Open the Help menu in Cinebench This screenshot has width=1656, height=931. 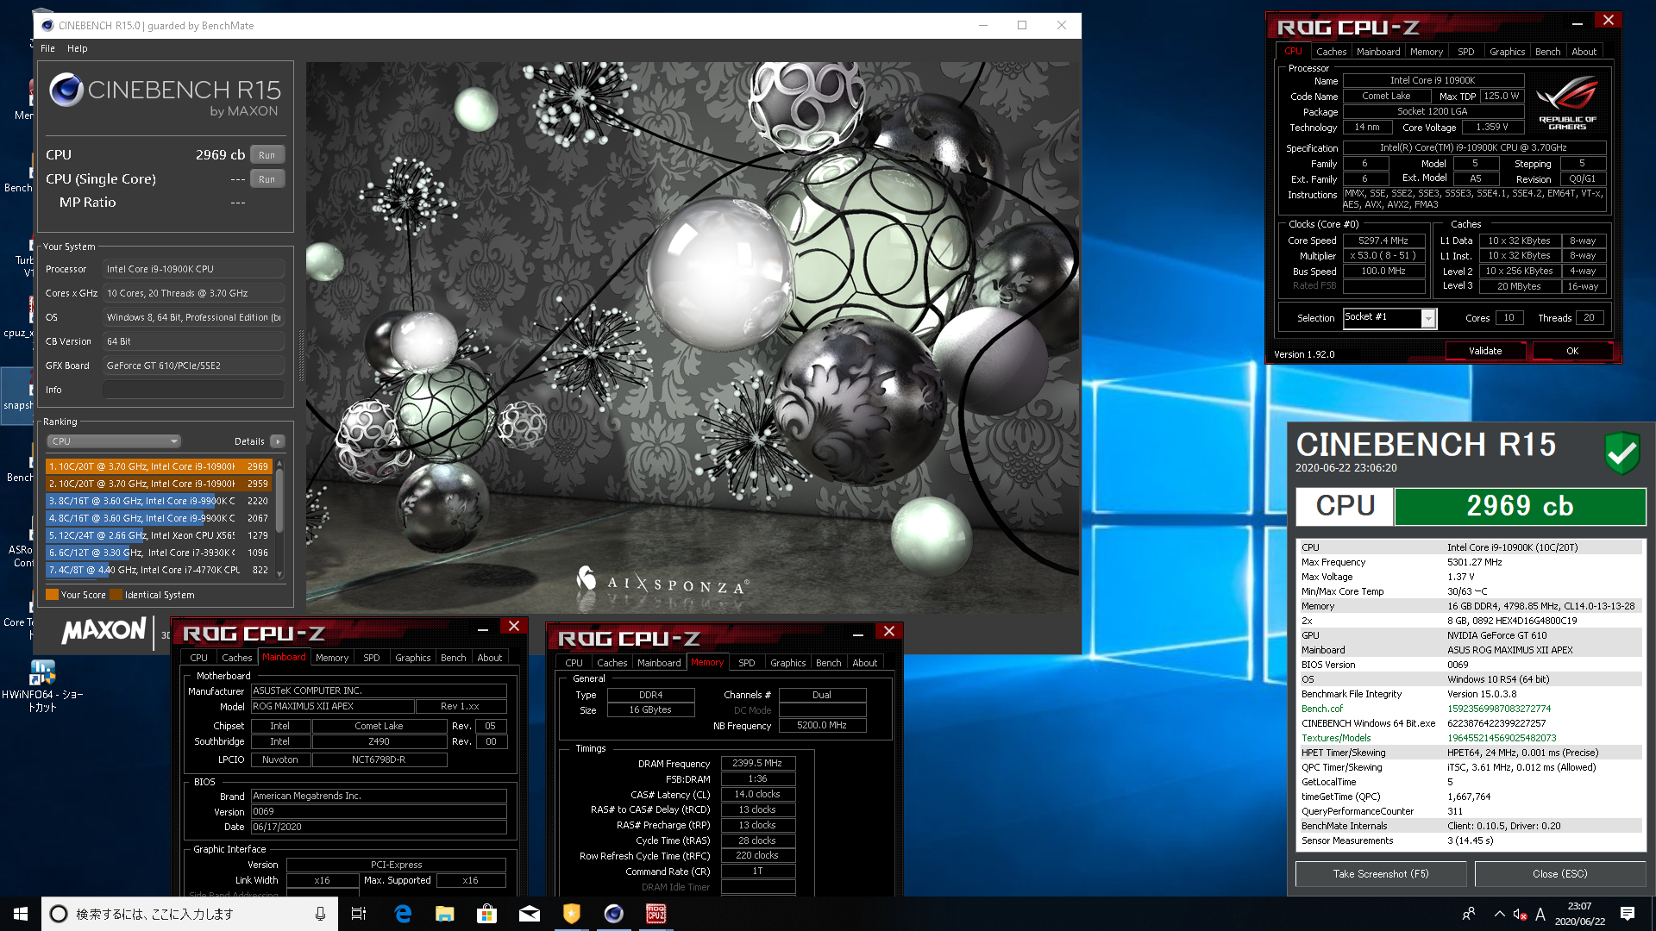pos(78,48)
